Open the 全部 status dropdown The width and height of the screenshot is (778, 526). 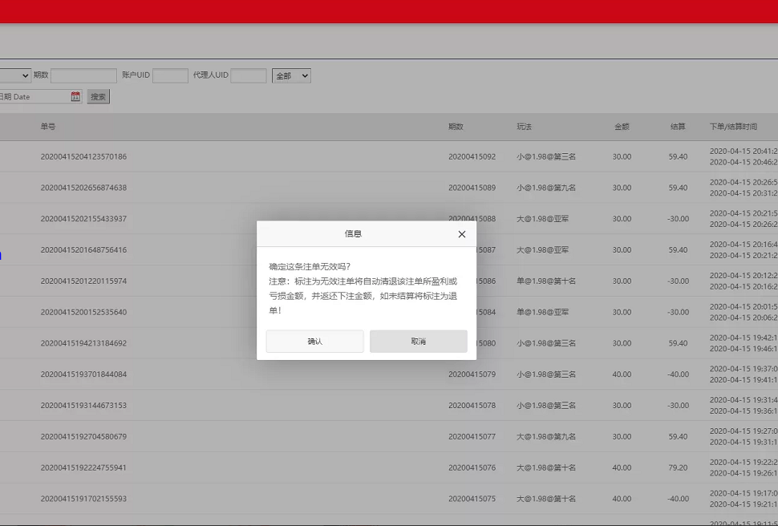291,75
